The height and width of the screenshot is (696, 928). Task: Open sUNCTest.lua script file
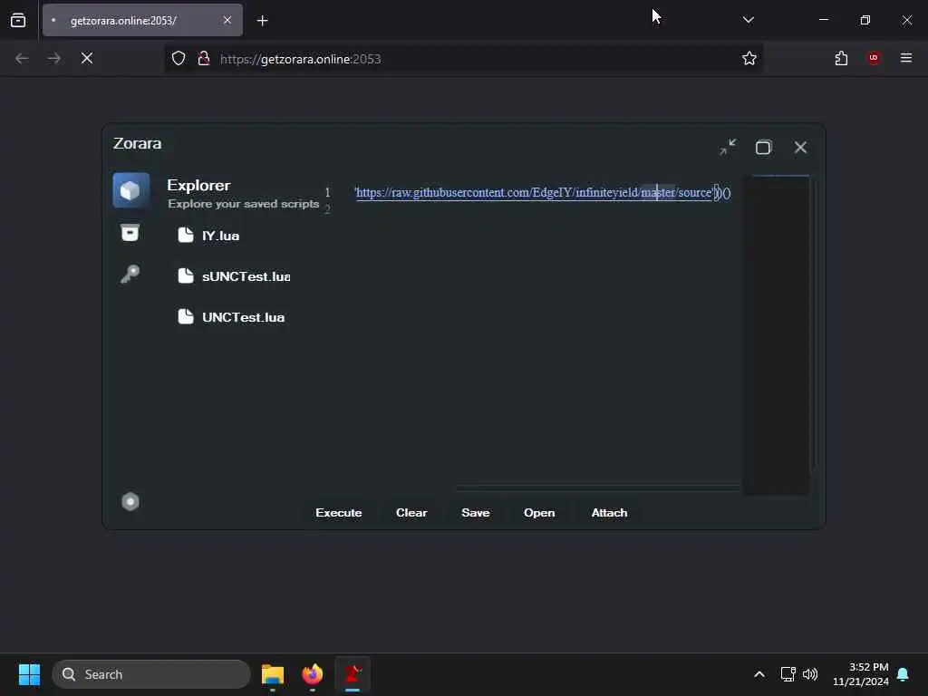tap(235, 276)
